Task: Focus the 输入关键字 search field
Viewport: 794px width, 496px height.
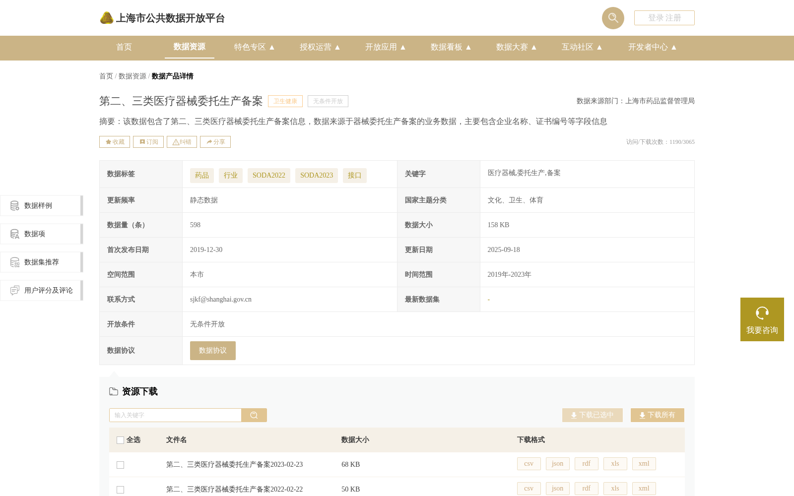Action: (175, 415)
